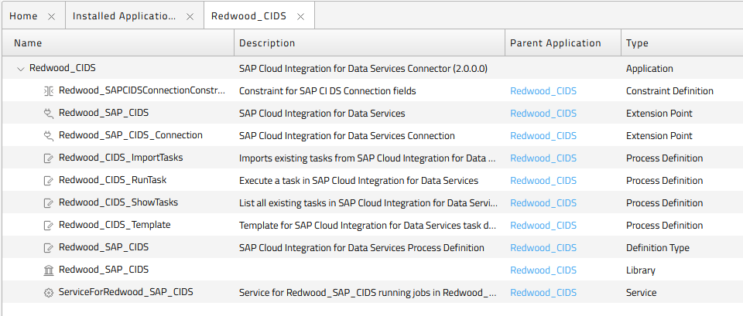743x316 pixels.
Task: Click the edit icon beside Redwood_CIDS_ShowTasks
Action: pos(48,203)
